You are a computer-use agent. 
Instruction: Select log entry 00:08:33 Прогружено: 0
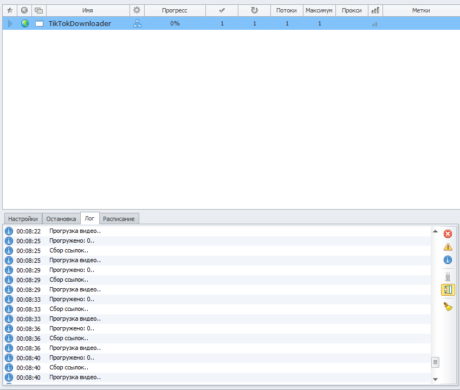(x=217, y=300)
